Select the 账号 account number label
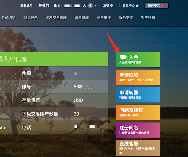Viewport: 188px width, 157px height. (26, 87)
